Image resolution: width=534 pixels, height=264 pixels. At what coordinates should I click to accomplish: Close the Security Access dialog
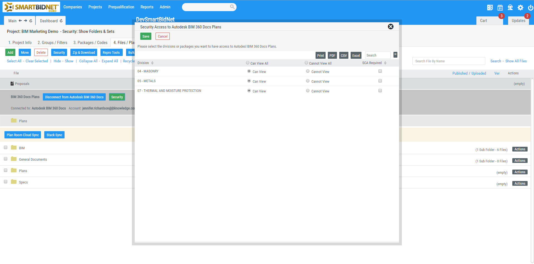tap(391, 26)
